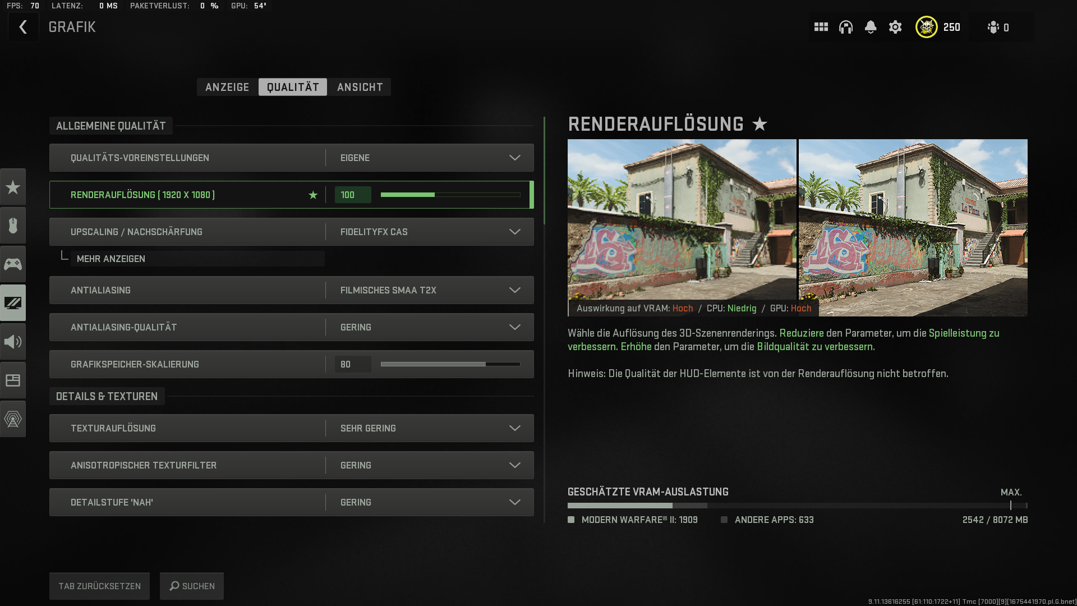Open the favorites star sidebar tab
The height and width of the screenshot is (606, 1077).
tap(13, 187)
